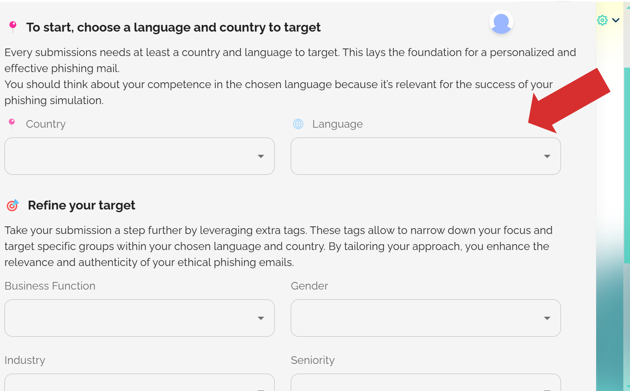
Task: Open the Country dropdown
Action: 139,156
